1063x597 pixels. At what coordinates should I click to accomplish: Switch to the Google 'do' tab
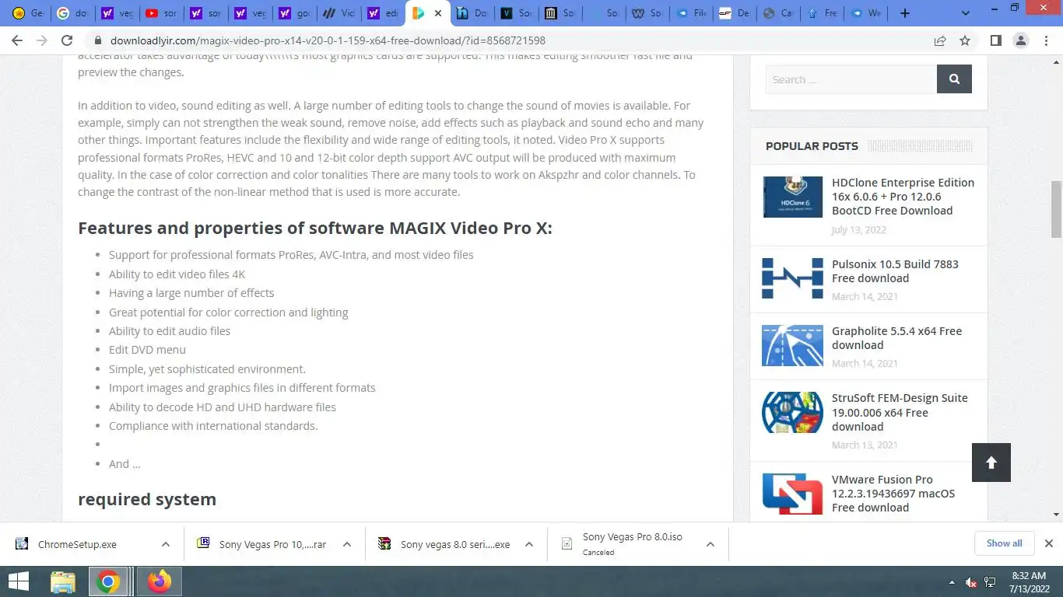[x=72, y=13]
